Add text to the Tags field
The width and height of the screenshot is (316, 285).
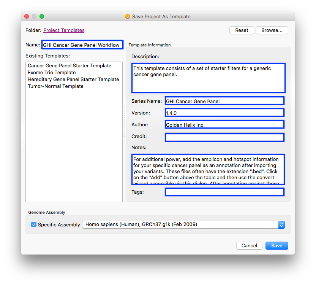pos(224,192)
